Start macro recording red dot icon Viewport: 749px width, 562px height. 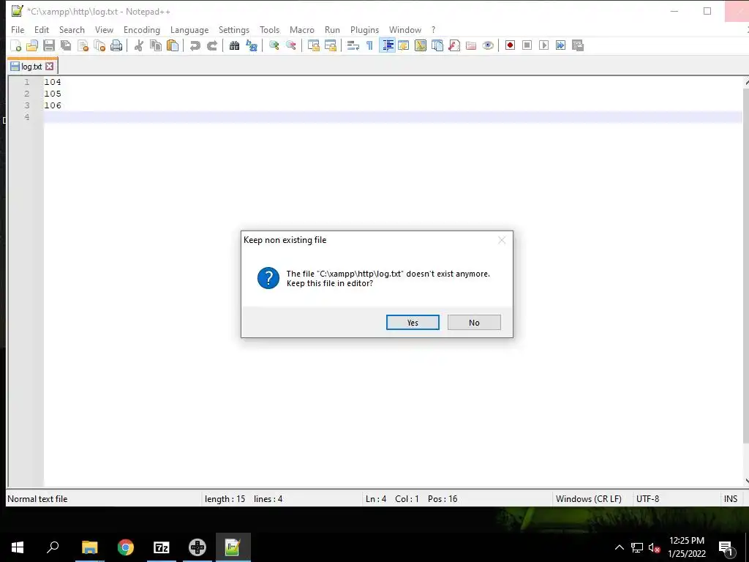(x=510, y=45)
